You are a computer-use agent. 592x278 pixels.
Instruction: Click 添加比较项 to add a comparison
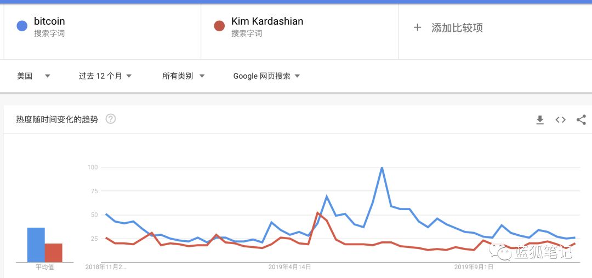pos(457,28)
